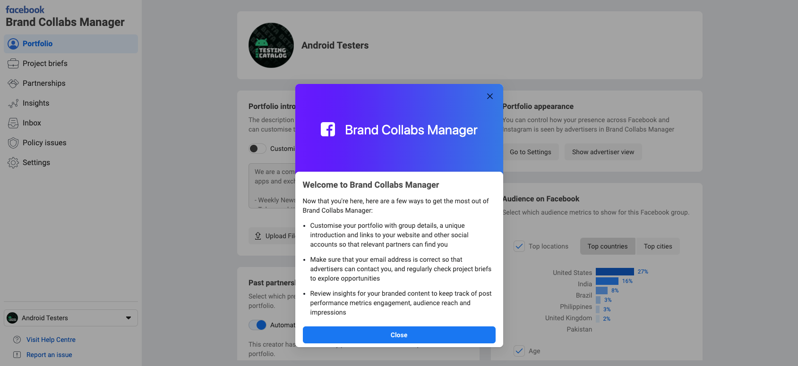Close the welcome dialog with the X

pos(490,96)
